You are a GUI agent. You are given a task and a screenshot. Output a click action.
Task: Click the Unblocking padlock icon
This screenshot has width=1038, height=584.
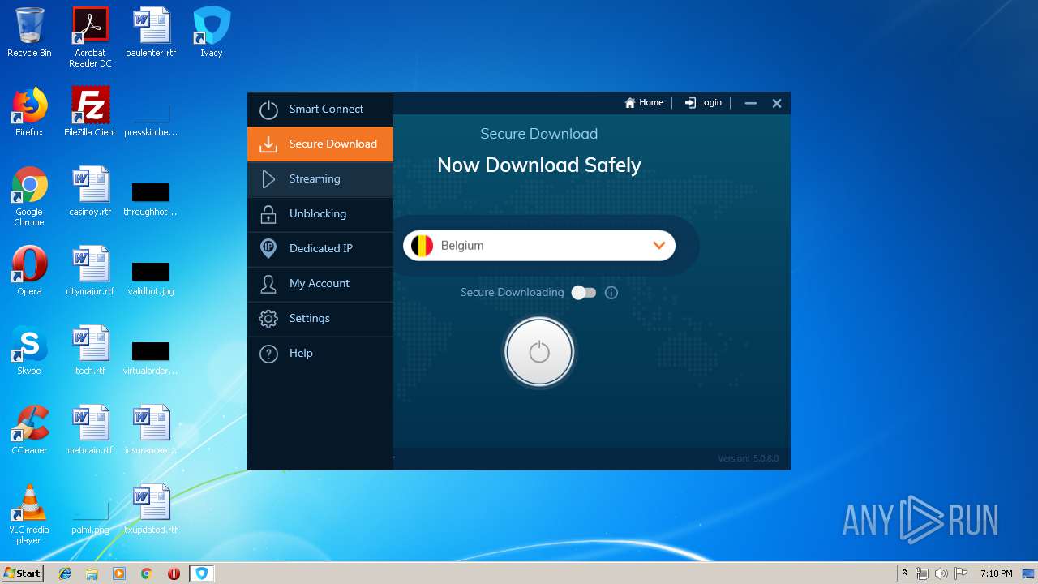pos(268,214)
